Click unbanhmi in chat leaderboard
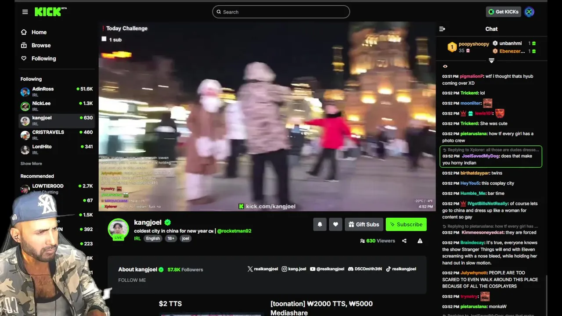The width and height of the screenshot is (562, 316). 510,43
